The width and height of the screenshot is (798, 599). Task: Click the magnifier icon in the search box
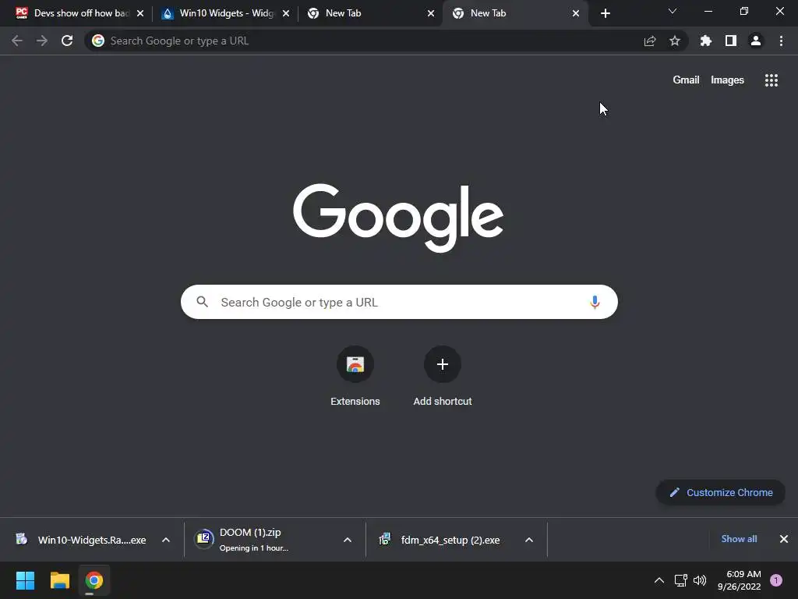(x=202, y=302)
